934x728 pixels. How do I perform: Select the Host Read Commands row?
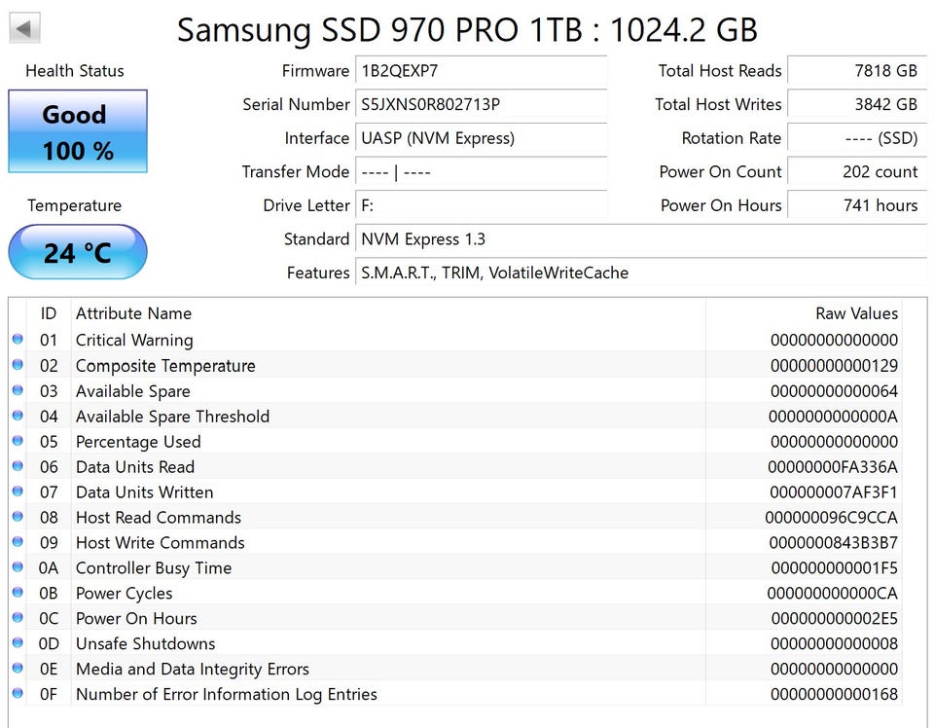(x=389, y=517)
